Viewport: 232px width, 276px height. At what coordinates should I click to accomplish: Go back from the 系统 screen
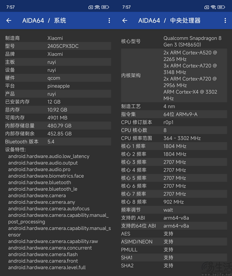point(9,21)
